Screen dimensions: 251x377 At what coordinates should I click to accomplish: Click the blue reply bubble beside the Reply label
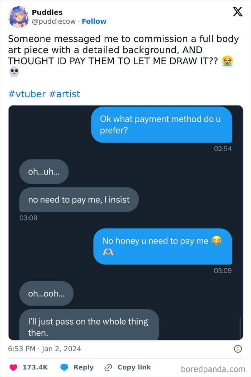(x=64, y=367)
